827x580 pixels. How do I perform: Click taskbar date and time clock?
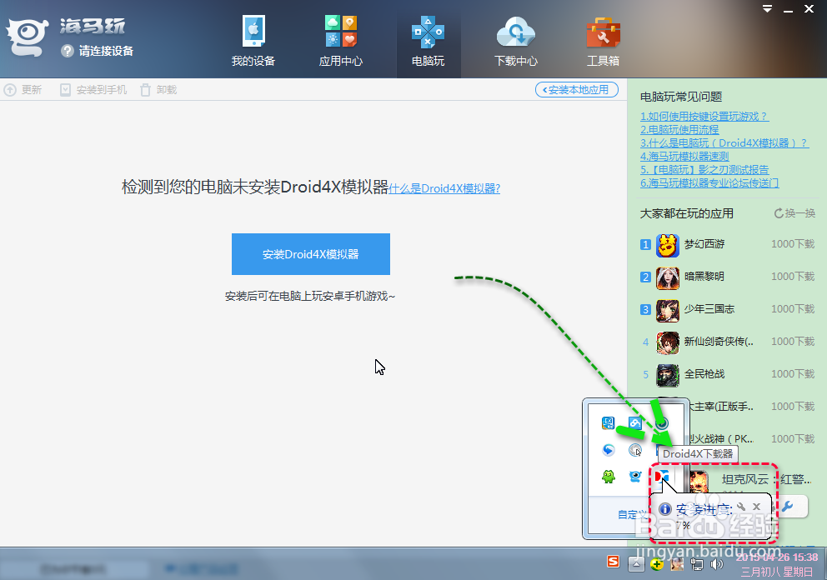point(777,564)
